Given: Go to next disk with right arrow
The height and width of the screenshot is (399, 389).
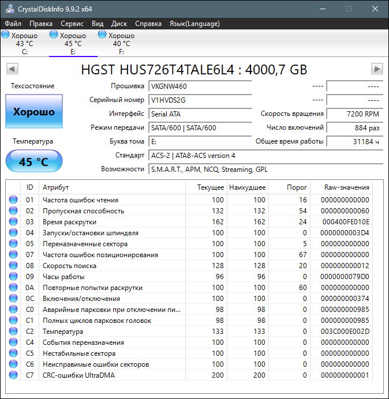Looking at the screenshot, I should tap(377, 69).
